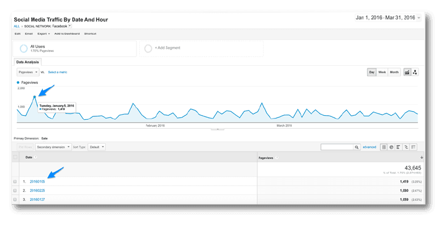This screenshot has height=232, width=435.
Task: Click the Add Segment circle icon
Action: (148, 48)
